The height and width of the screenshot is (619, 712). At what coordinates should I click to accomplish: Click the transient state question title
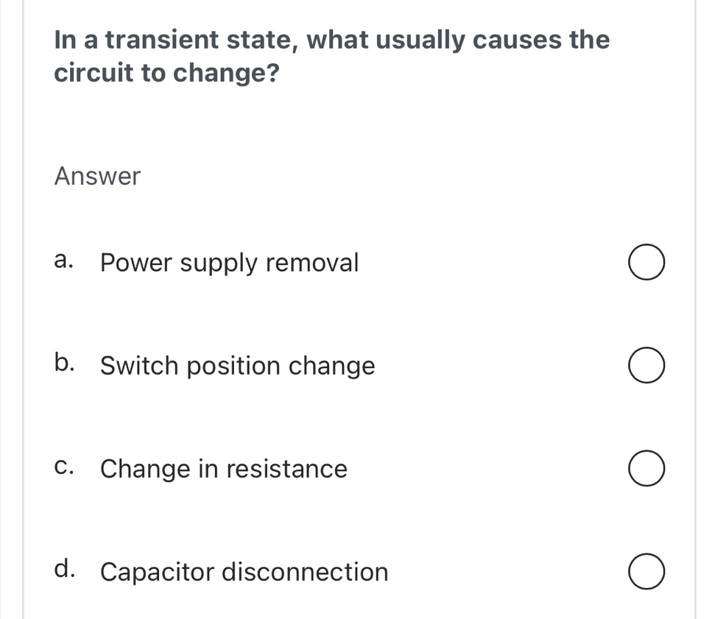point(331,55)
